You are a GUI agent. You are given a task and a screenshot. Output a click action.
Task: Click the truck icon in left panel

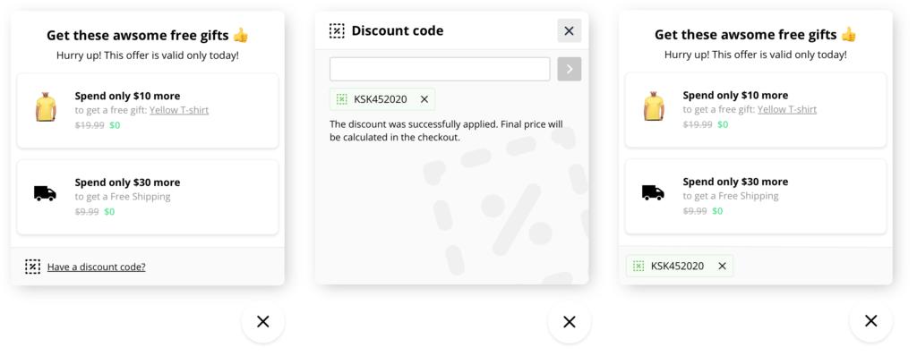(x=45, y=193)
